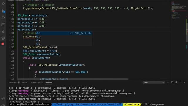Click 'marectangle->h =100;' line
The height and width of the screenshot is (106, 188).
[31, 19]
